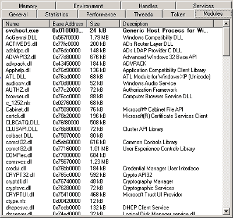The image size is (233, 218).
Task: Select the ATL.DLL row
Action: point(112,77)
